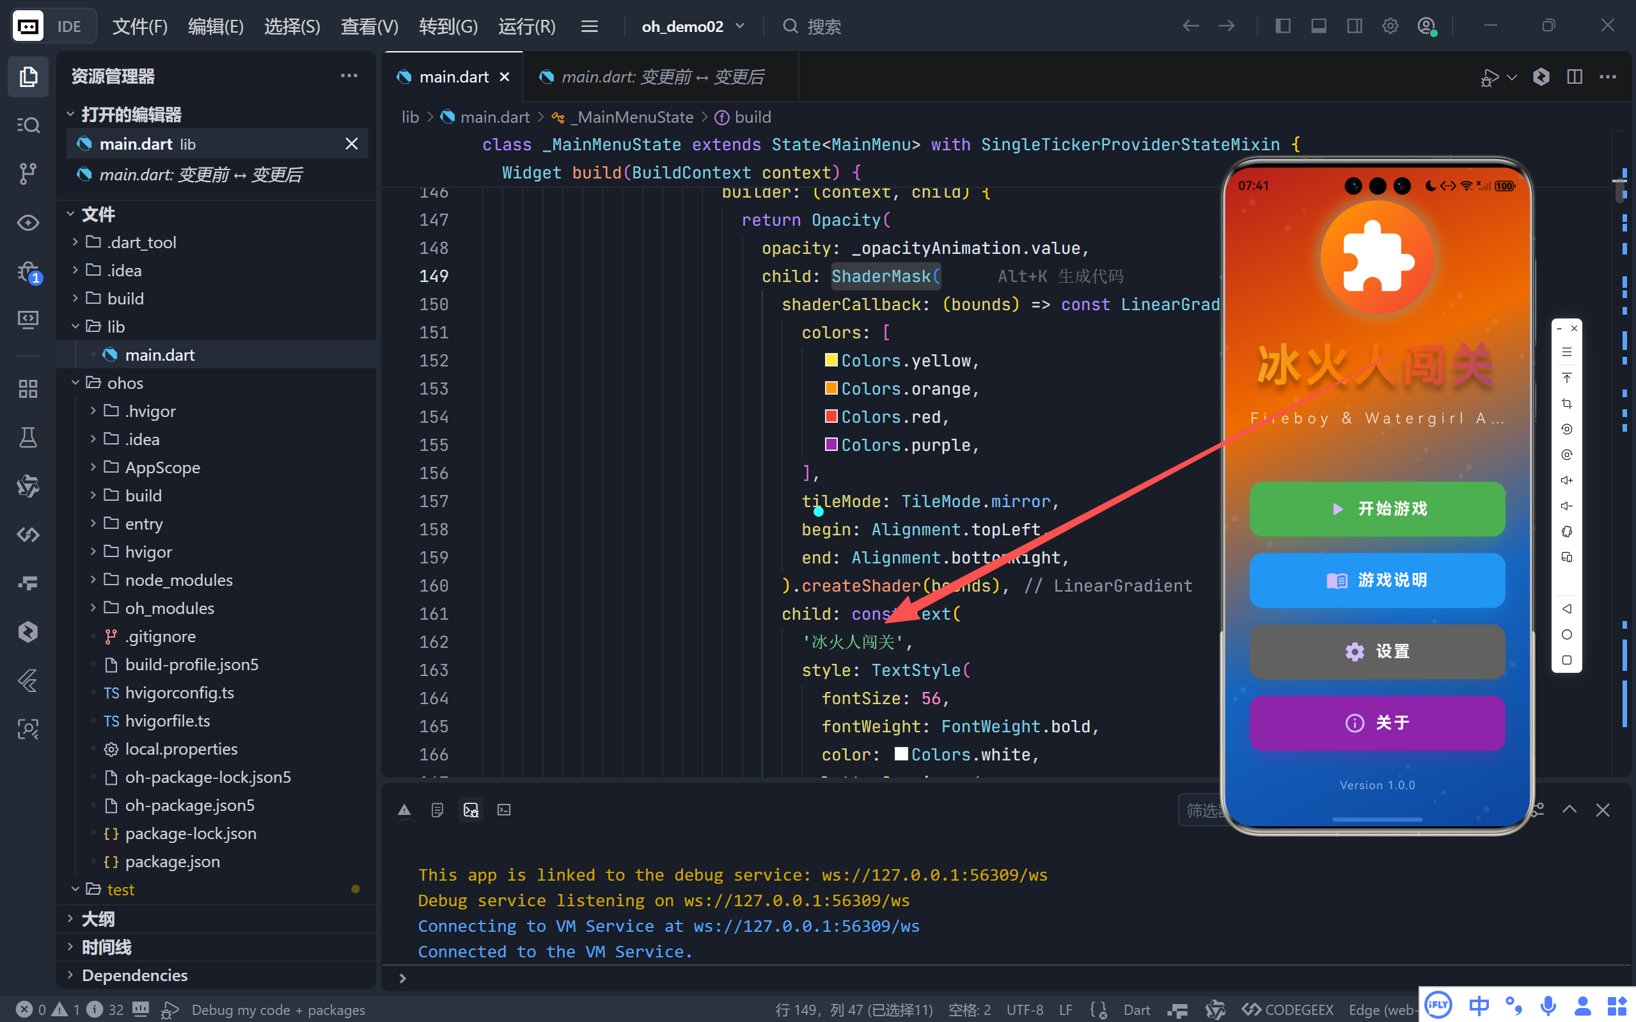
Task: Open the search activity bar icon
Action: click(x=28, y=125)
